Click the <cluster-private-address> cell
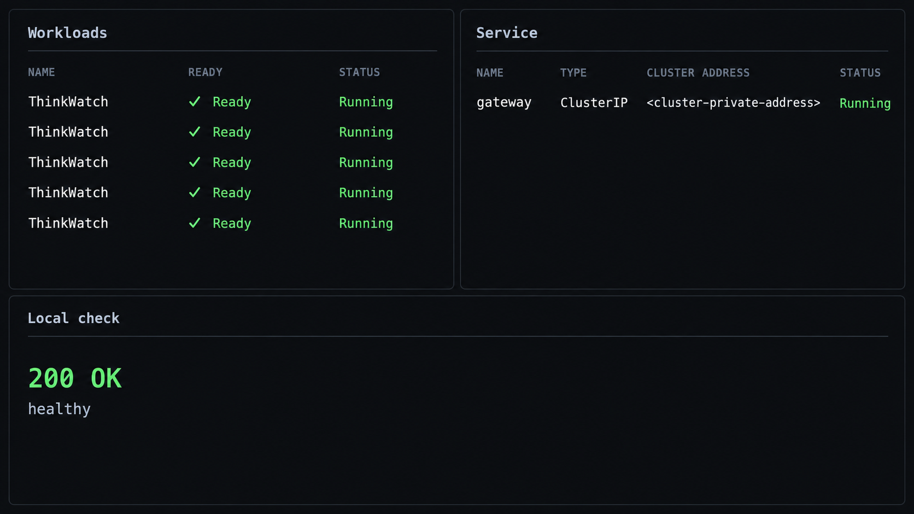The image size is (914, 514). point(733,103)
